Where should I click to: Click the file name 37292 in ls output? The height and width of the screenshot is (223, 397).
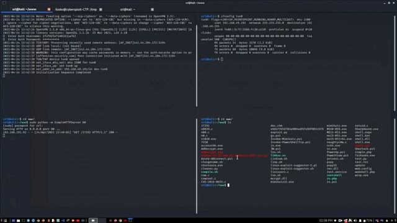[x=205, y=126]
